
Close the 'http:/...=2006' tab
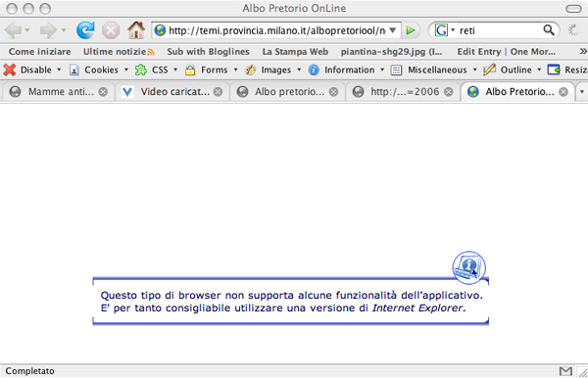coord(449,92)
